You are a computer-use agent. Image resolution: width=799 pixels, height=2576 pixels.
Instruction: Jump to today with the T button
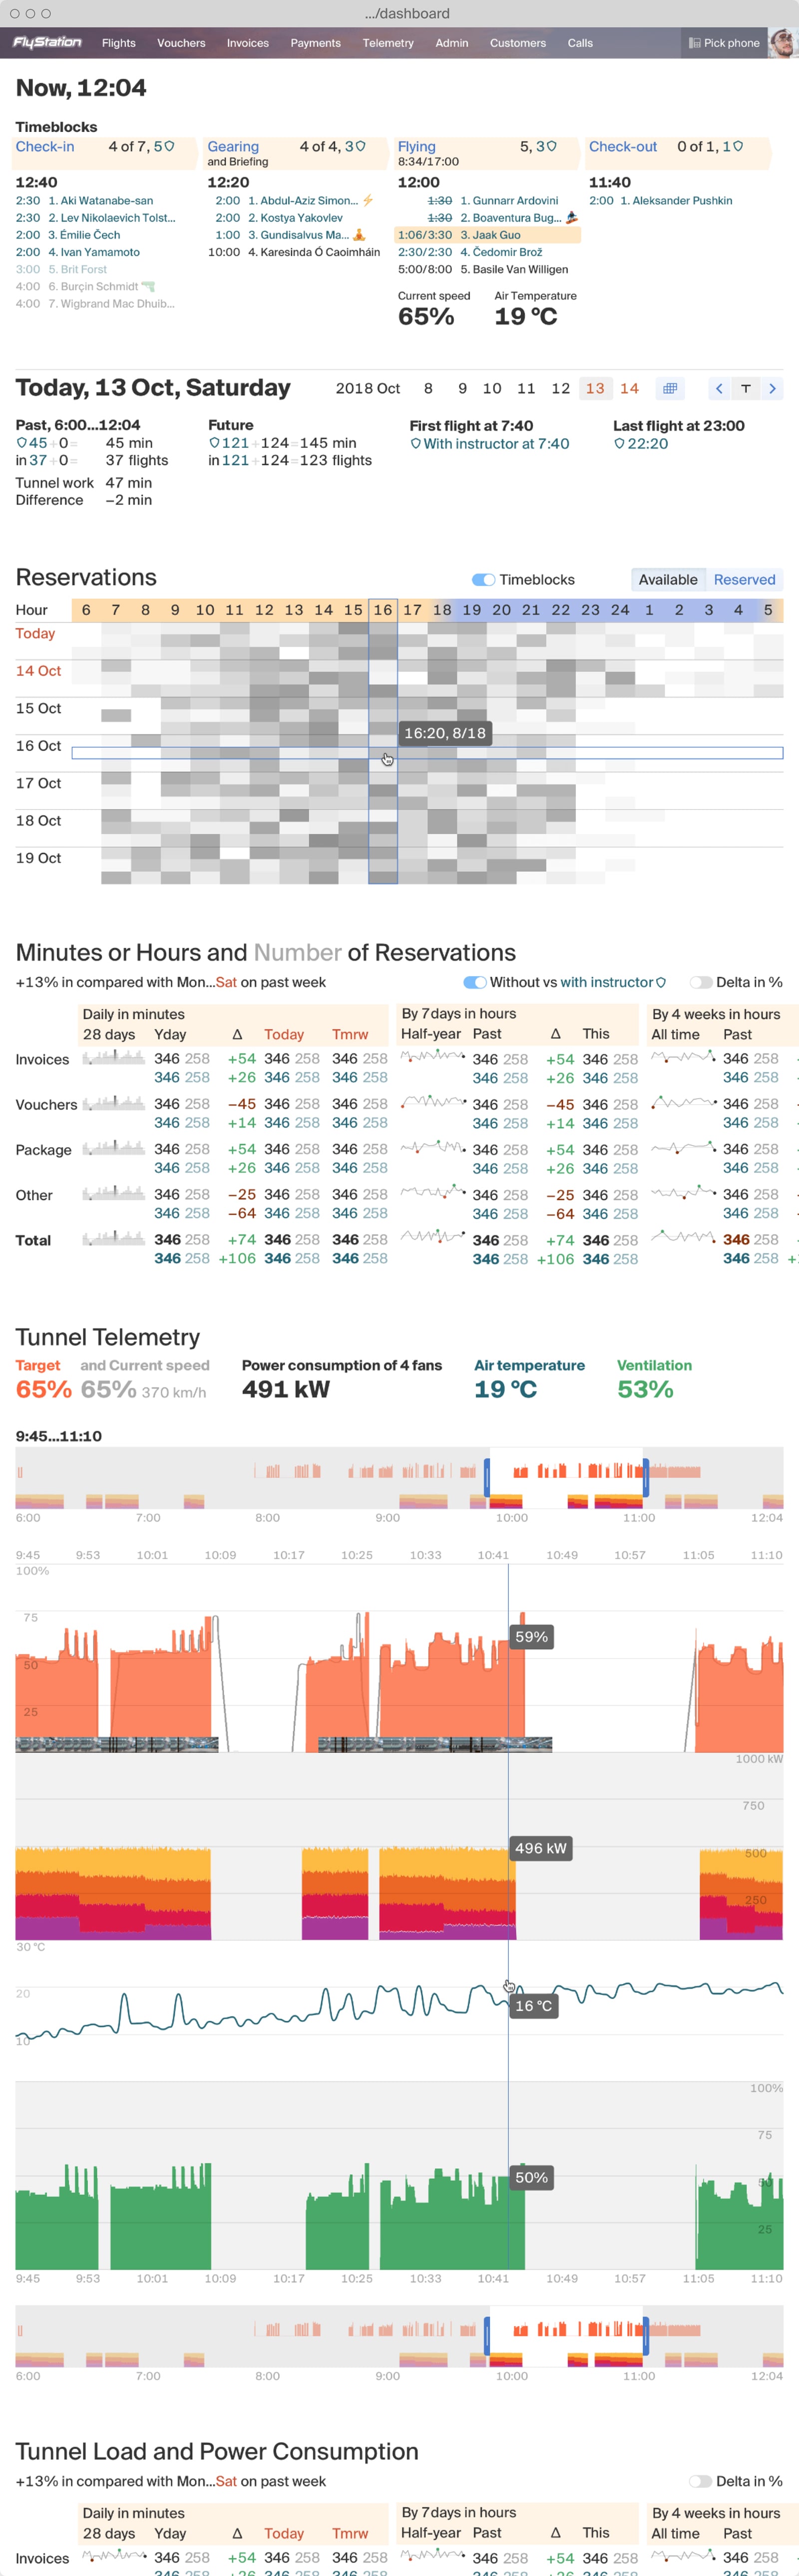point(745,388)
